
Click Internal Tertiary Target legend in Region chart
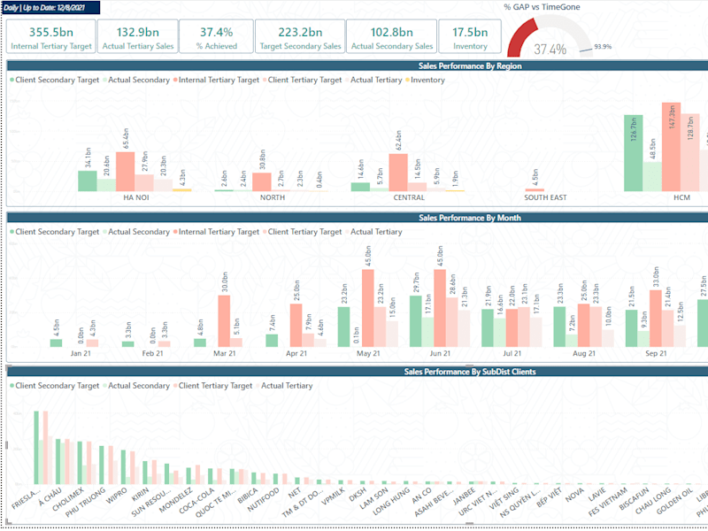[216, 80]
